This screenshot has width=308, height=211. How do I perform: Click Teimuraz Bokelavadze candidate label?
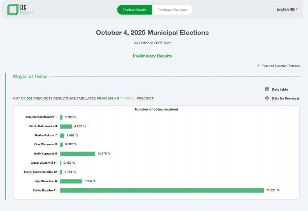(40, 117)
